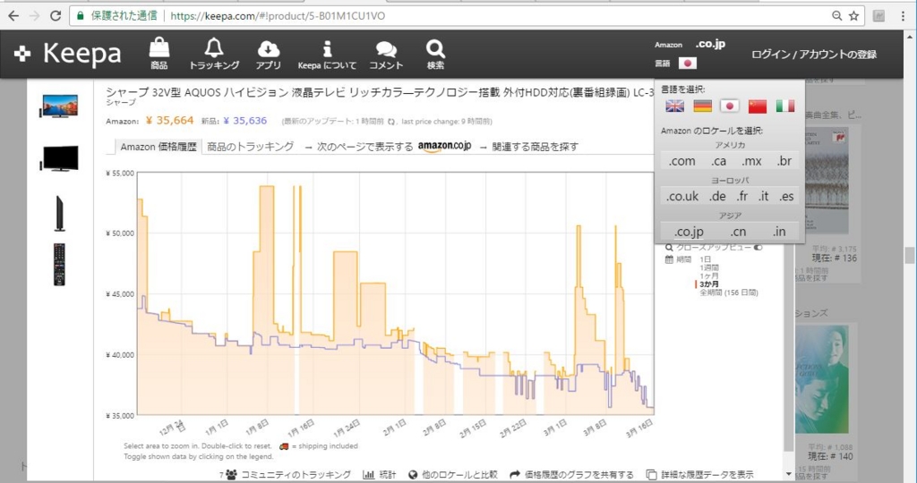The width and height of the screenshot is (917, 483).
Task: Select the Chinese flag language
Action: point(758,106)
